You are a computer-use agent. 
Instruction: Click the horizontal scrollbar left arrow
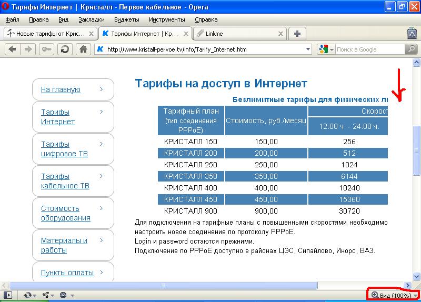[4, 285]
